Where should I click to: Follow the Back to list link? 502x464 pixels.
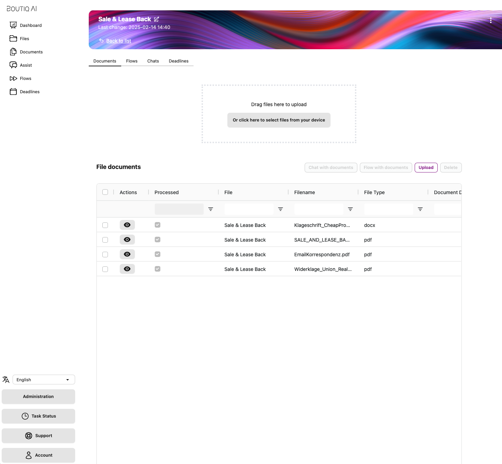click(x=118, y=41)
